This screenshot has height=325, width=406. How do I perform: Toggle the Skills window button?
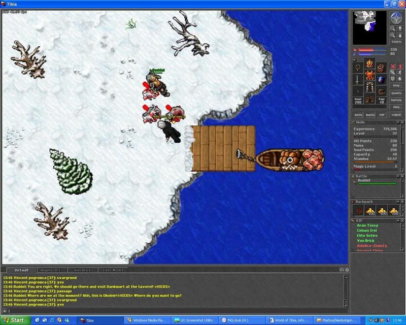(358, 115)
